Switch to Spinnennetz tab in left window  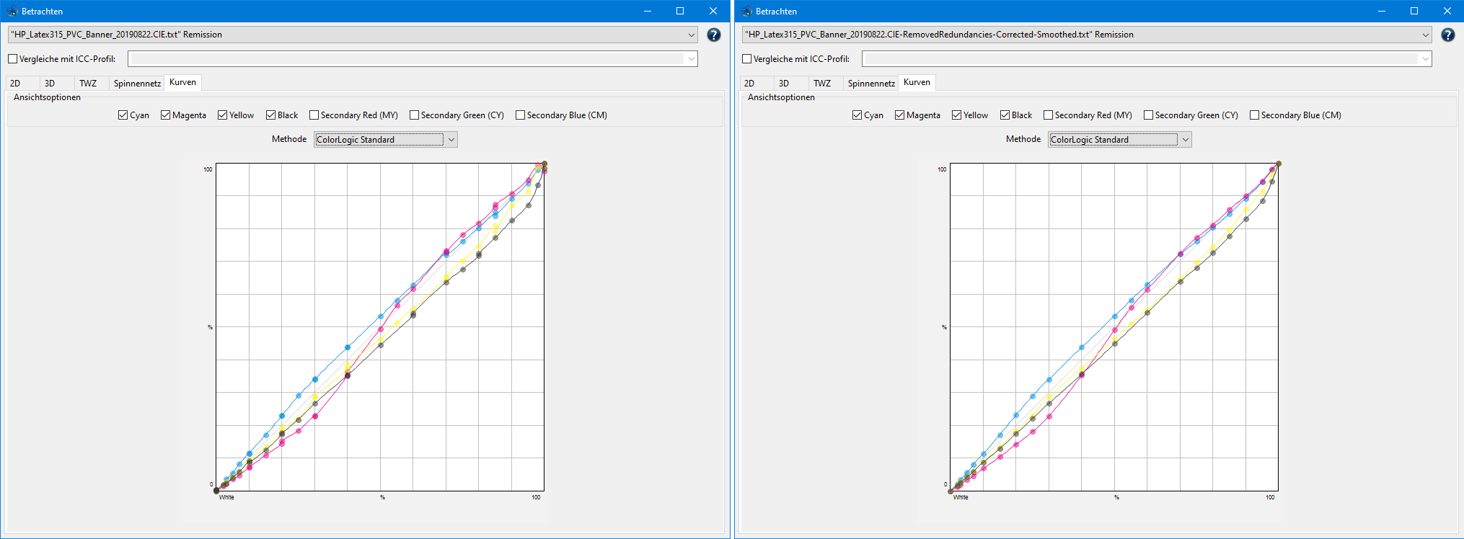(x=137, y=83)
